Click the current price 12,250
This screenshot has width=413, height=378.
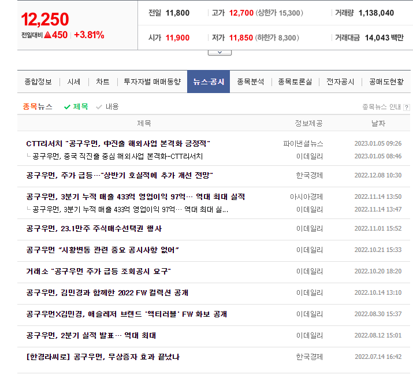45,19
